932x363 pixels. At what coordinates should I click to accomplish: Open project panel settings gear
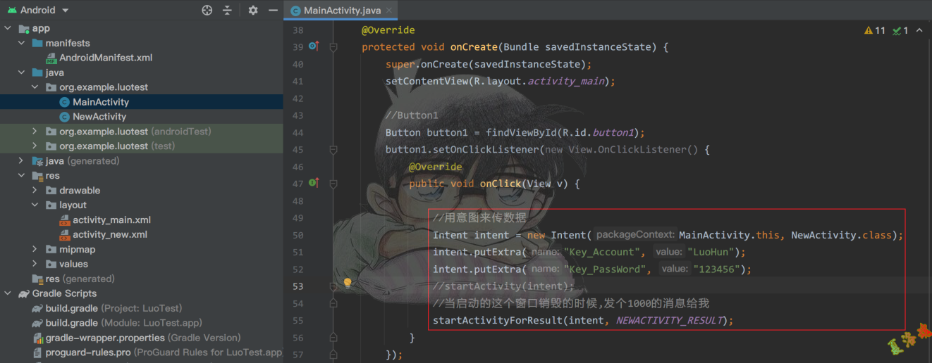[x=253, y=11]
